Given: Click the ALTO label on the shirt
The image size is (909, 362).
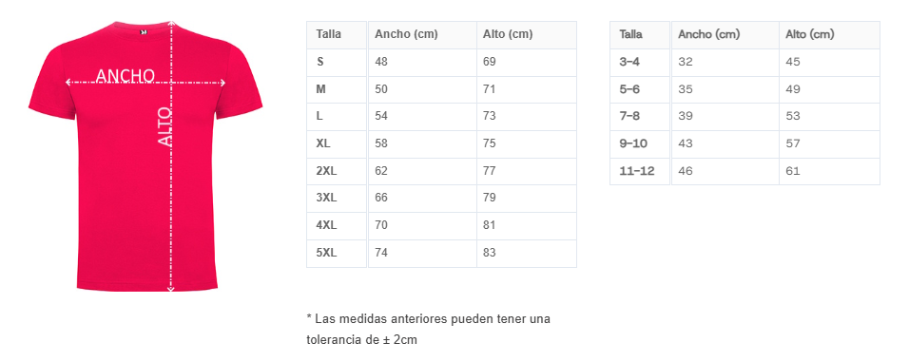Looking at the screenshot, I should pyautogui.click(x=164, y=126).
